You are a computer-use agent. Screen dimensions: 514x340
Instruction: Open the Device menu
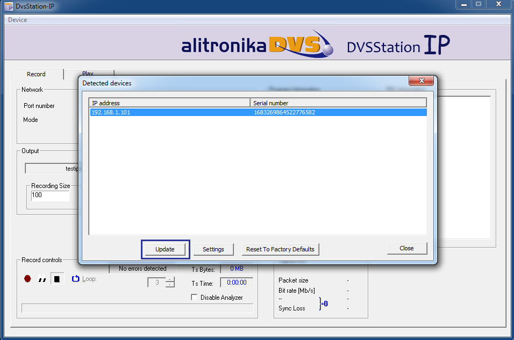tap(17, 20)
